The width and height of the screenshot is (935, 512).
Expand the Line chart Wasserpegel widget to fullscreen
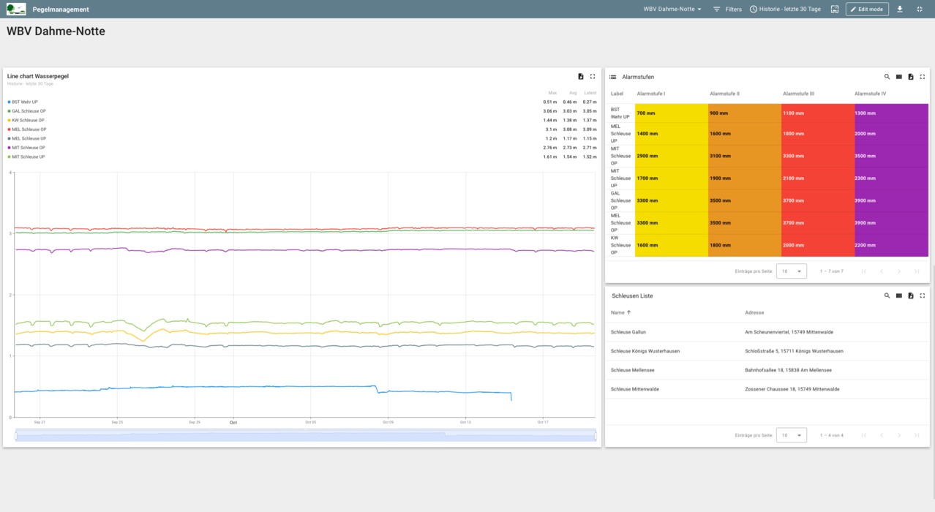coord(593,77)
